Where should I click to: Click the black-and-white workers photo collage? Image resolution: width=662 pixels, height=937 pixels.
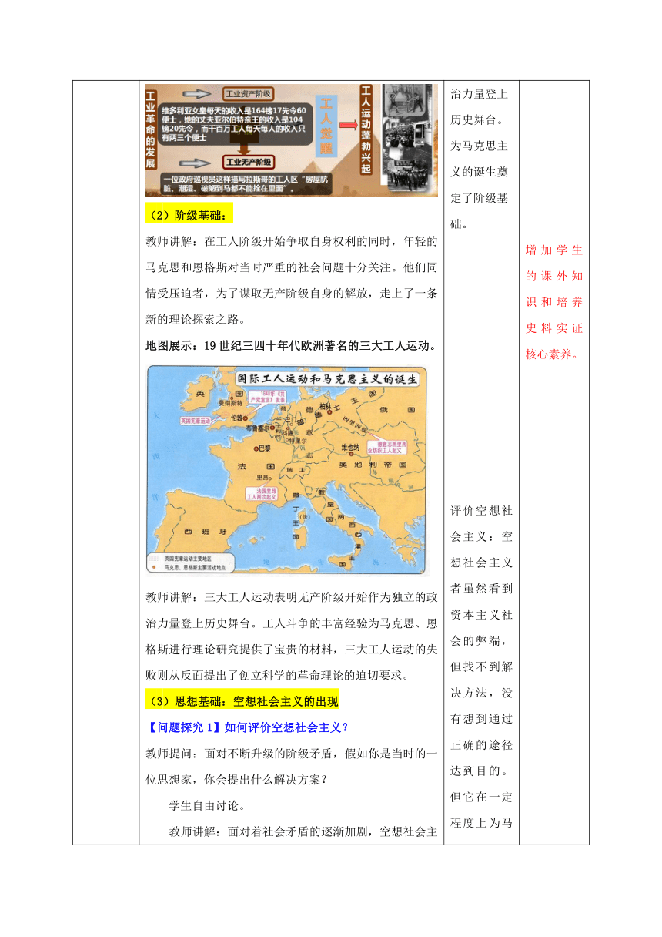point(409,137)
